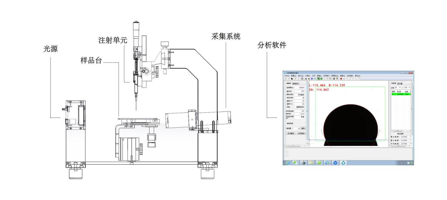Open the contact angle app from the taskbar

click(x=343, y=164)
